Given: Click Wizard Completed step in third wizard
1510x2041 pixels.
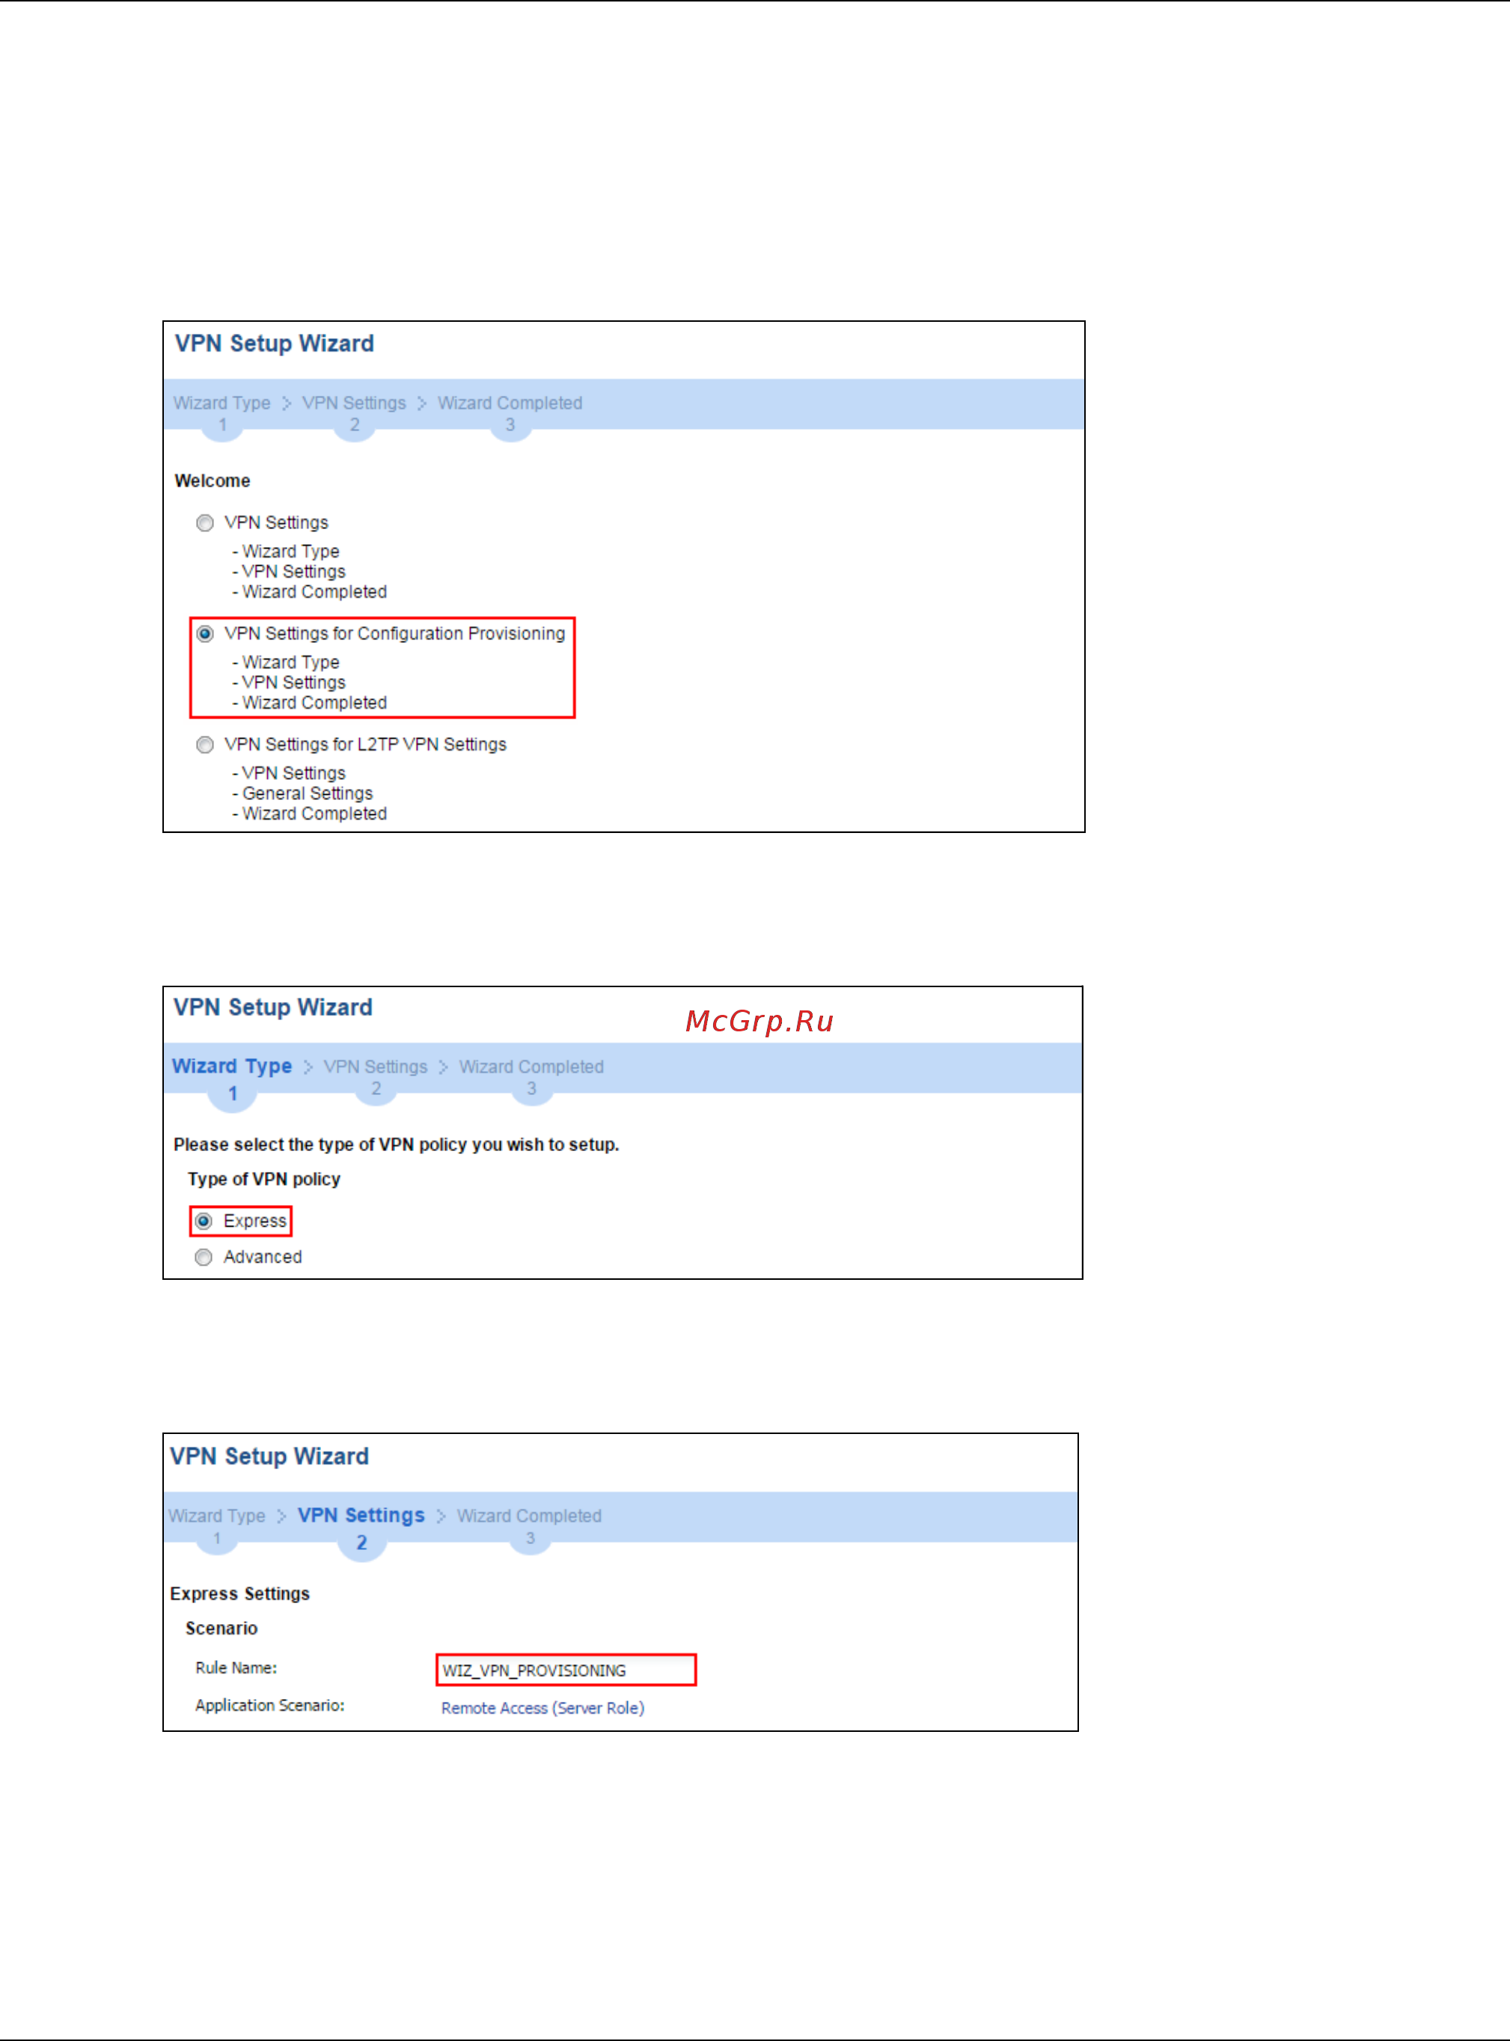Looking at the screenshot, I should coord(529,1516).
